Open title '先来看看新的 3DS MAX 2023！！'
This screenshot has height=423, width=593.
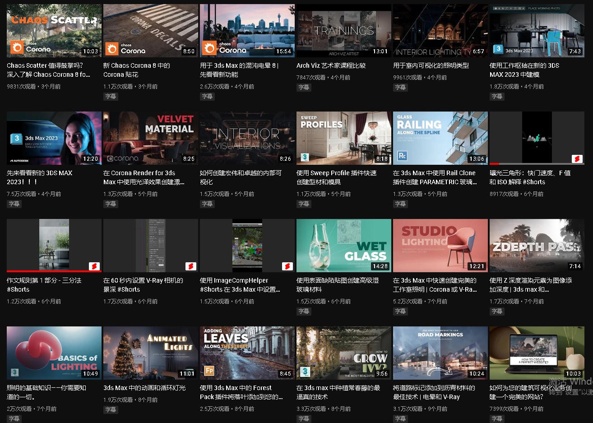tap(40, 177)
